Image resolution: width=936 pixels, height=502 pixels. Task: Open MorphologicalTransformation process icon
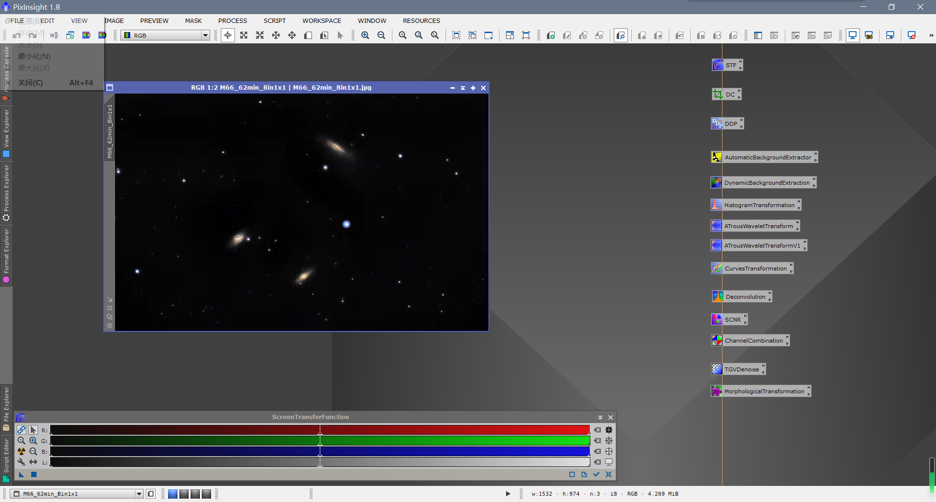click(761, 391)
